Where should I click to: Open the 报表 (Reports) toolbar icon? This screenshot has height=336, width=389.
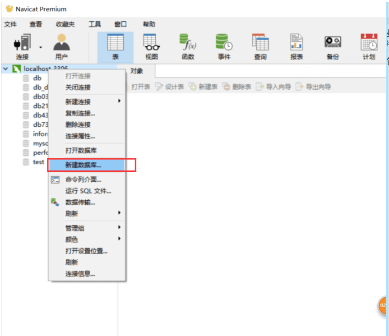click(296, 45)
